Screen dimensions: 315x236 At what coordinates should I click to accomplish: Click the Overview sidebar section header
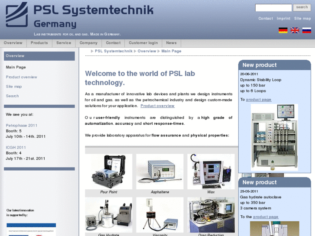point(39,56)
